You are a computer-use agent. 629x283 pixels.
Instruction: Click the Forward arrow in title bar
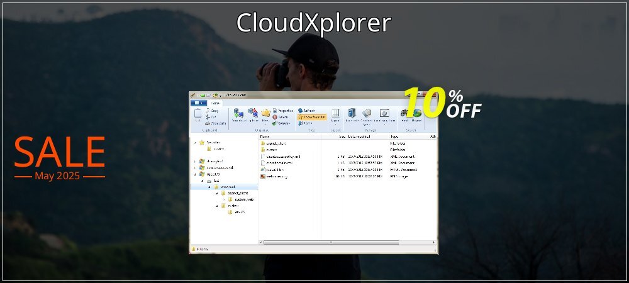coord(209,96)
